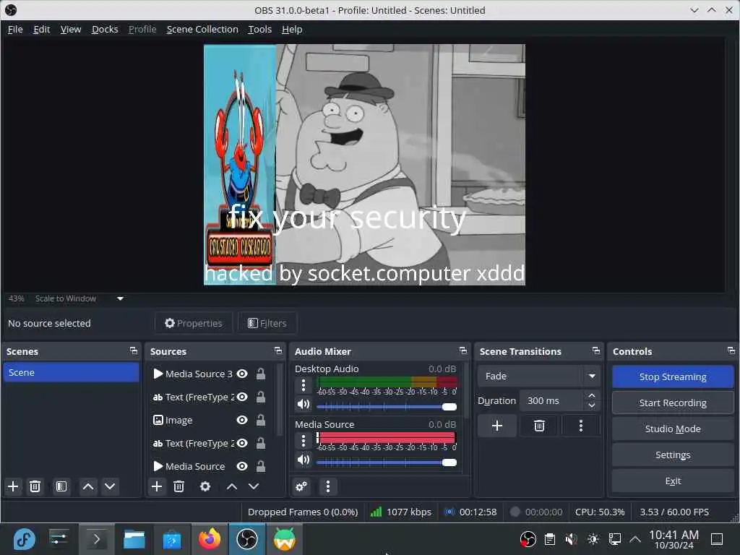Image resolution: width=740 pixels, height=555 pixels.
Task: Add a new source with plus icon
Action: [157, 486]
